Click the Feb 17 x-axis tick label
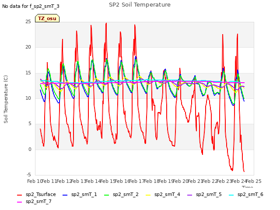 137,181
